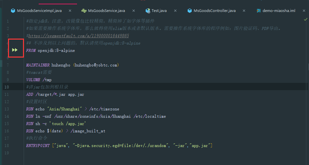Open the MsGoodsController.java tab
The width and height of the screenshot is (309, 165).
point(214,11)
